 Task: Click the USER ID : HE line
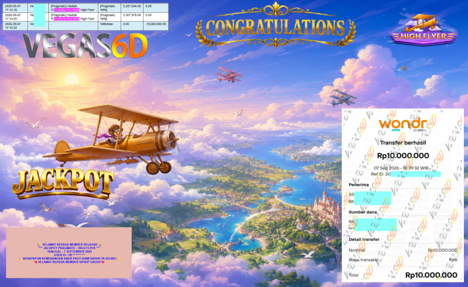(69, 255)
